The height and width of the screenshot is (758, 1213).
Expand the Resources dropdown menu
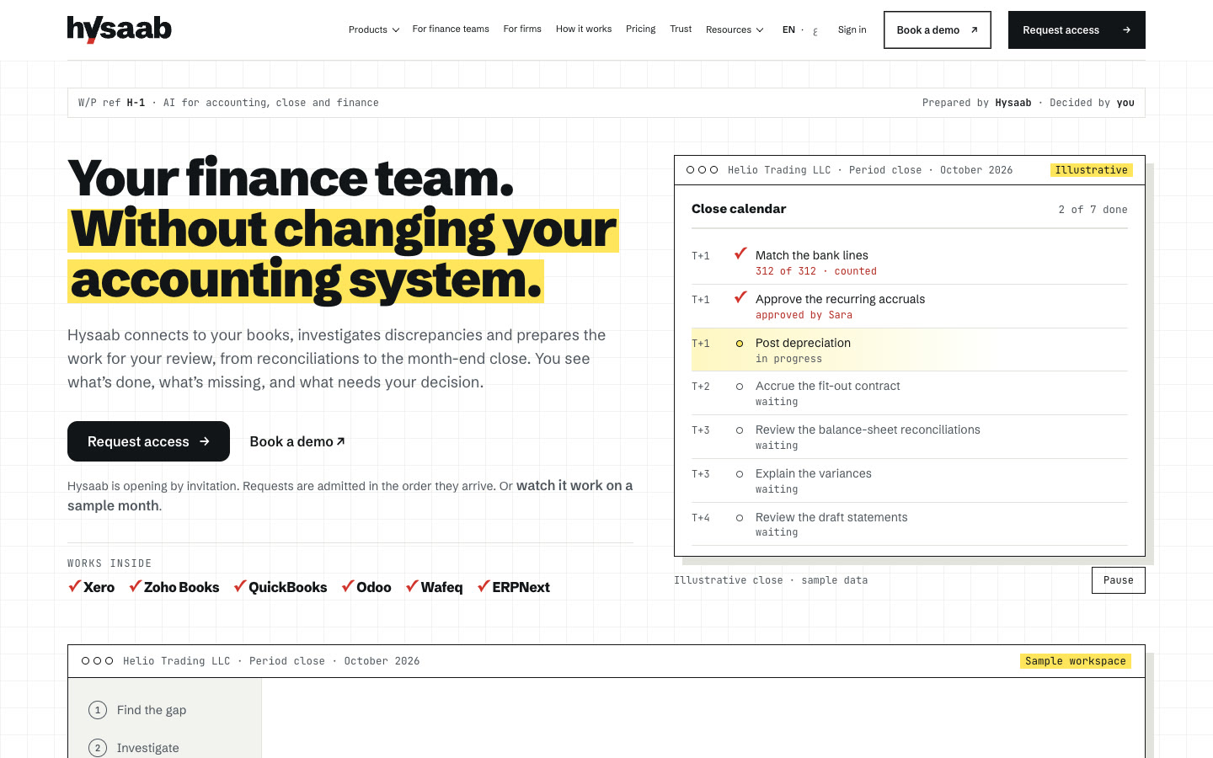[x=735, y=29]
